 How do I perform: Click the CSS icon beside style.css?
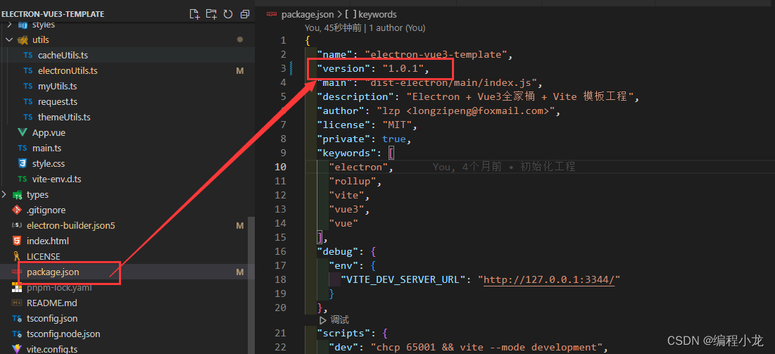click(x=22, y=163)
